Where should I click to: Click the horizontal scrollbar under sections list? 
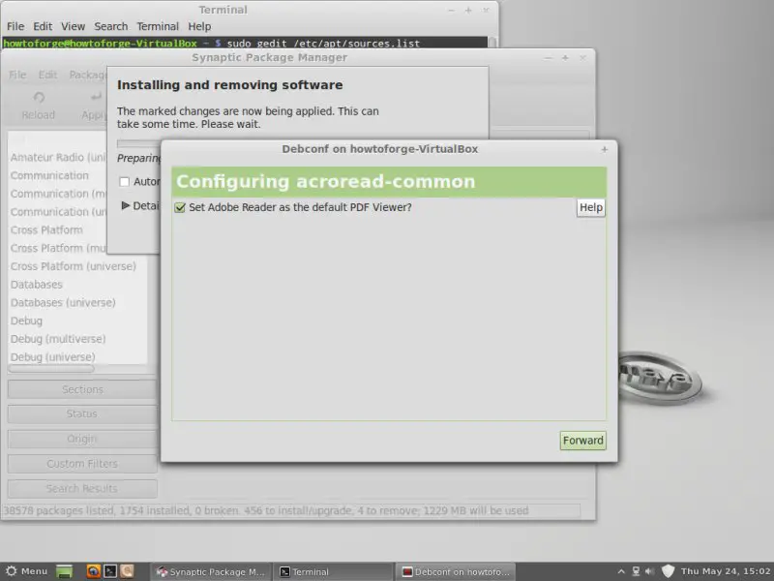click(x=51, y=369)
